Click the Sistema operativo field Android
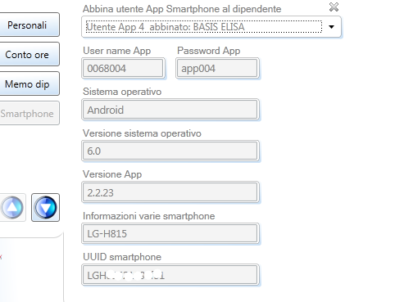 [x=170, y=110]
